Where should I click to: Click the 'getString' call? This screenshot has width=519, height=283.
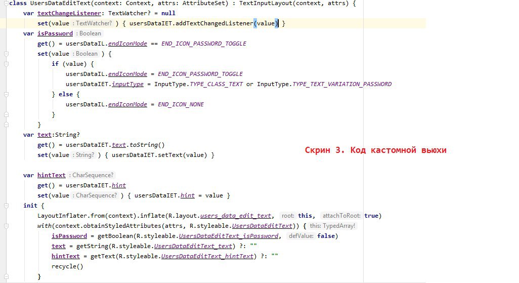(x=92, y=246)
